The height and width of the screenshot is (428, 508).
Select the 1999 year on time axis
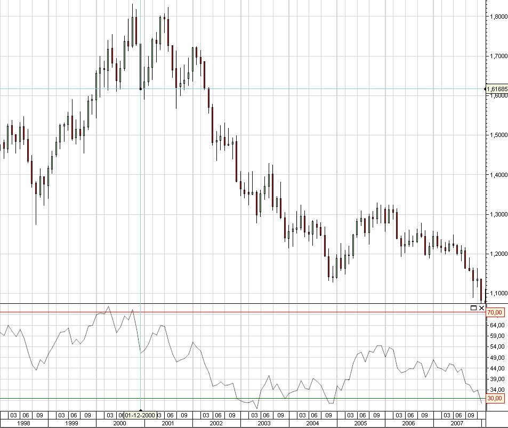(x=71, y=423)
